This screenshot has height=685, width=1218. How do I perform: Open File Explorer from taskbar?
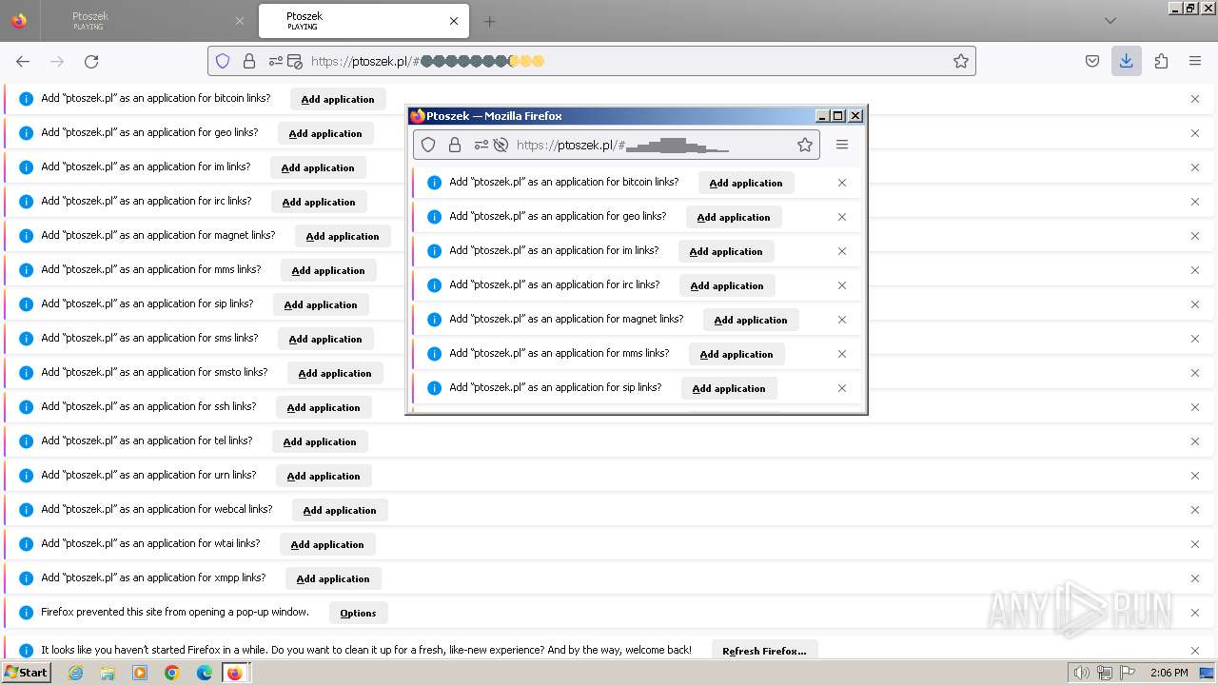108,673
